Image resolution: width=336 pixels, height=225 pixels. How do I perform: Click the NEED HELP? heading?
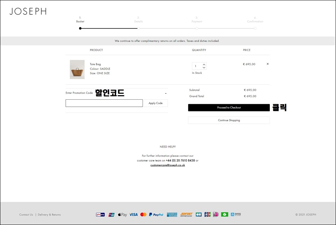coord(168,147)
